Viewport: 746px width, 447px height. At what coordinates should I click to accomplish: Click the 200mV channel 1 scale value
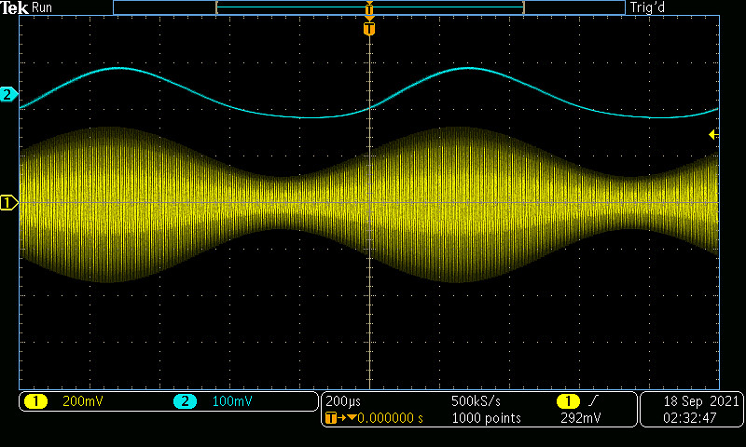point(83,401)
